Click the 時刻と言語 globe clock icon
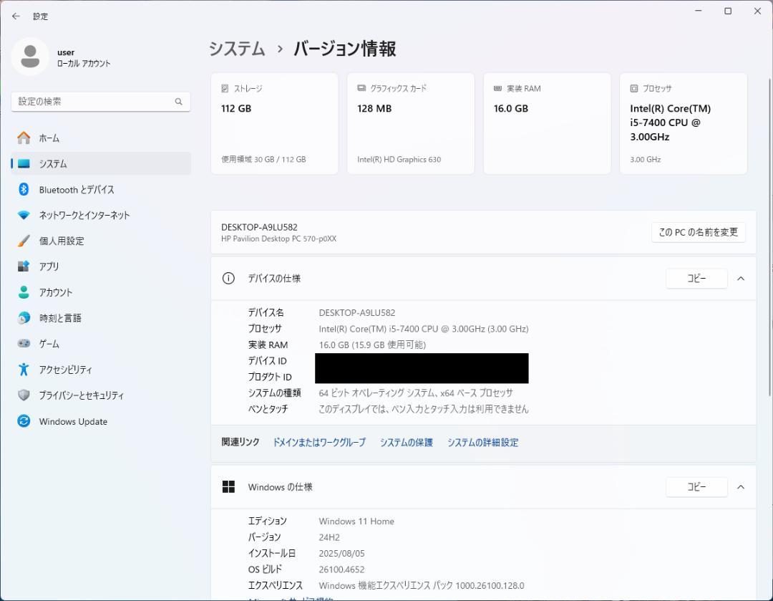 (24, 318)
